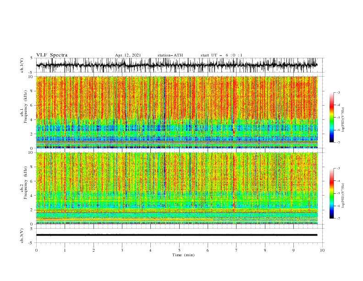Click the "-7" label on ch.1 color bar
Image resolution: width=363 pixels, height=281 pixels.
click(x=338, y=142)
